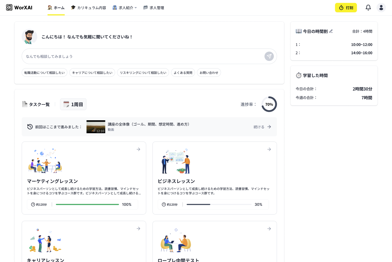Open the 求人管理 tab

pyautogui.click(x=154, y=8)
